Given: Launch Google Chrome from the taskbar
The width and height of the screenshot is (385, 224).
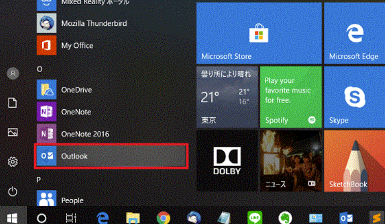Looking at the screenshot, I should 163,217.
